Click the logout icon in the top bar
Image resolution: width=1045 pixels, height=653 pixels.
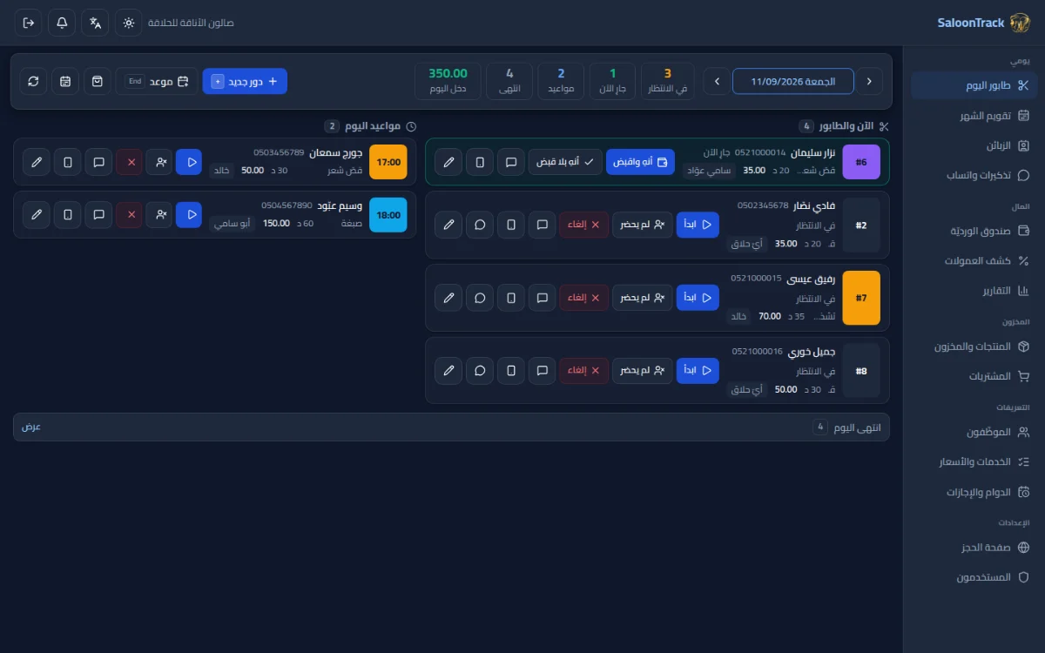29,23
